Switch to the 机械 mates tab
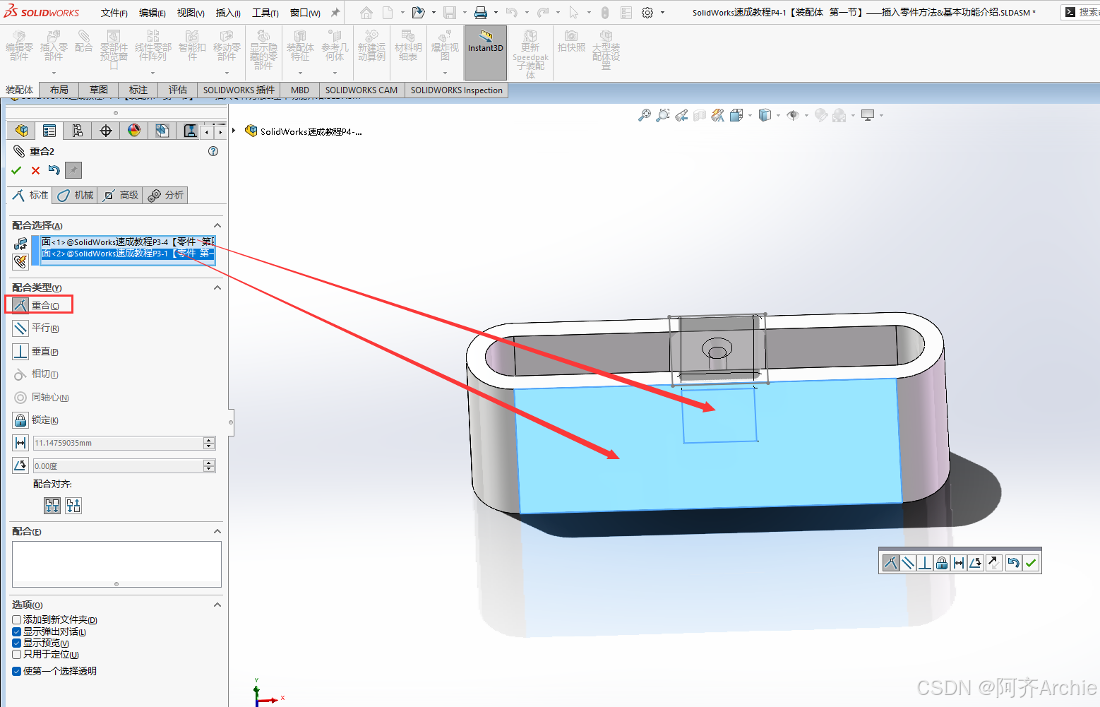Image resolution: width=1100 pixels, height=707 pixels. [76, 195]
